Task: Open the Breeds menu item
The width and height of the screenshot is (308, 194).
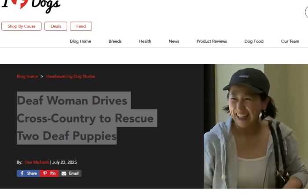Action: [115, 41]
